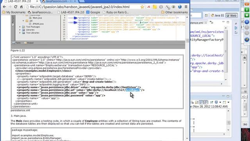Close the JavaPassion.com tab

pyautogui.click(x=75, y=1)
